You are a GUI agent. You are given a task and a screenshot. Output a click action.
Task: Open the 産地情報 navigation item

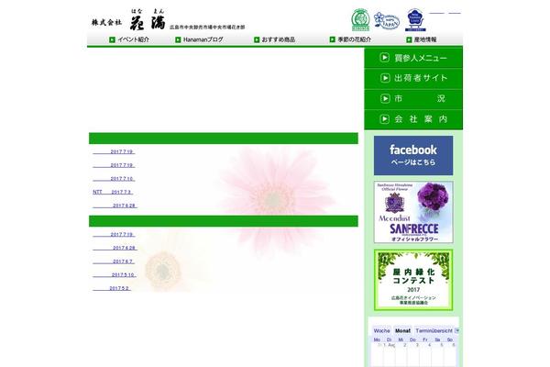click(x=422, y=39)
